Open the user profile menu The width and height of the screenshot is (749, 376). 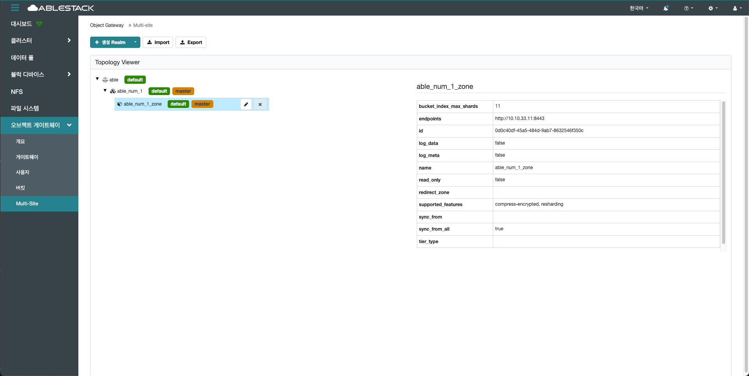click(737, 8)
